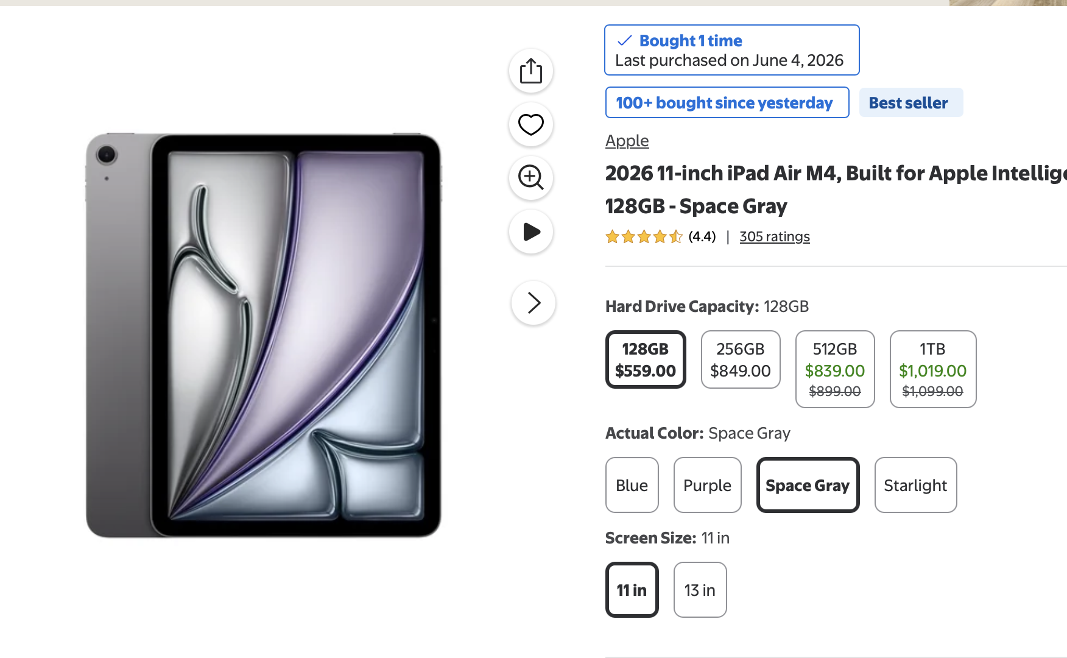1067x658 pixels.
Task: Select the 512GB $839.00 option
Action: click(x=835, y=369)
